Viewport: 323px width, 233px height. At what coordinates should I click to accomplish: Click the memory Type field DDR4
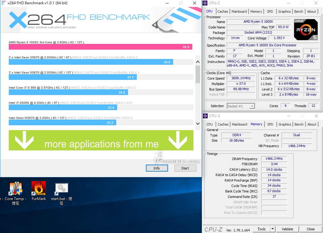(236, 135)
